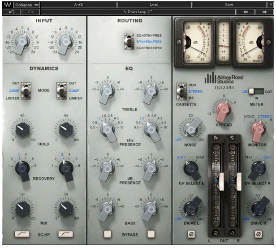Invert phase on right output channel
The height and width of the screenshot is (249, 276).
[x=259, y=234]
